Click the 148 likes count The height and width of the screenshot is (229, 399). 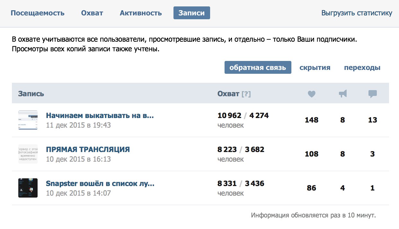(312, 120)
